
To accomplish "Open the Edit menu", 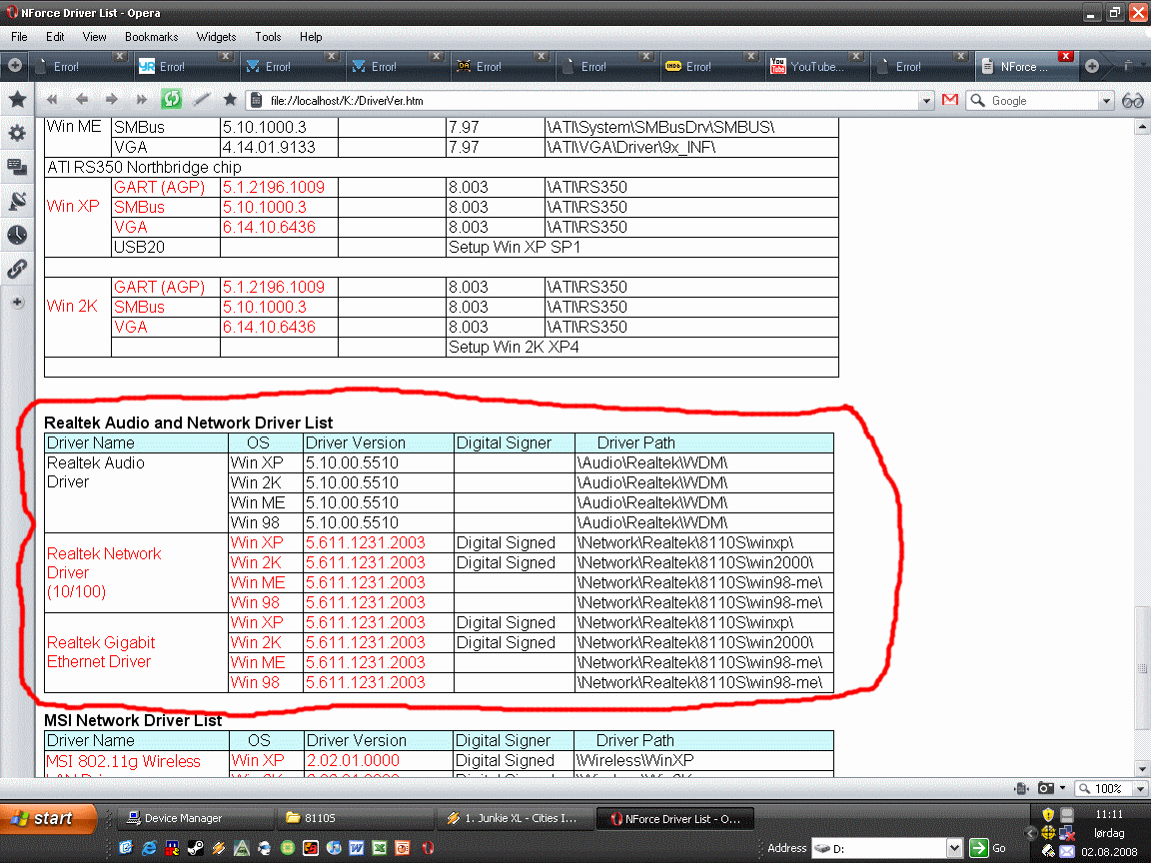I will [x=55, y=37].
